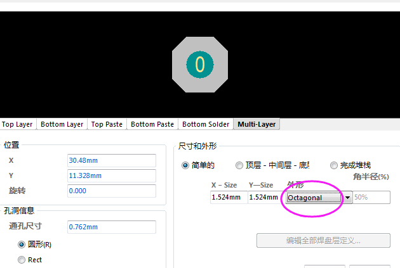Open the Bottom Layer tab

pyautogui.click(x=62, y=124)
